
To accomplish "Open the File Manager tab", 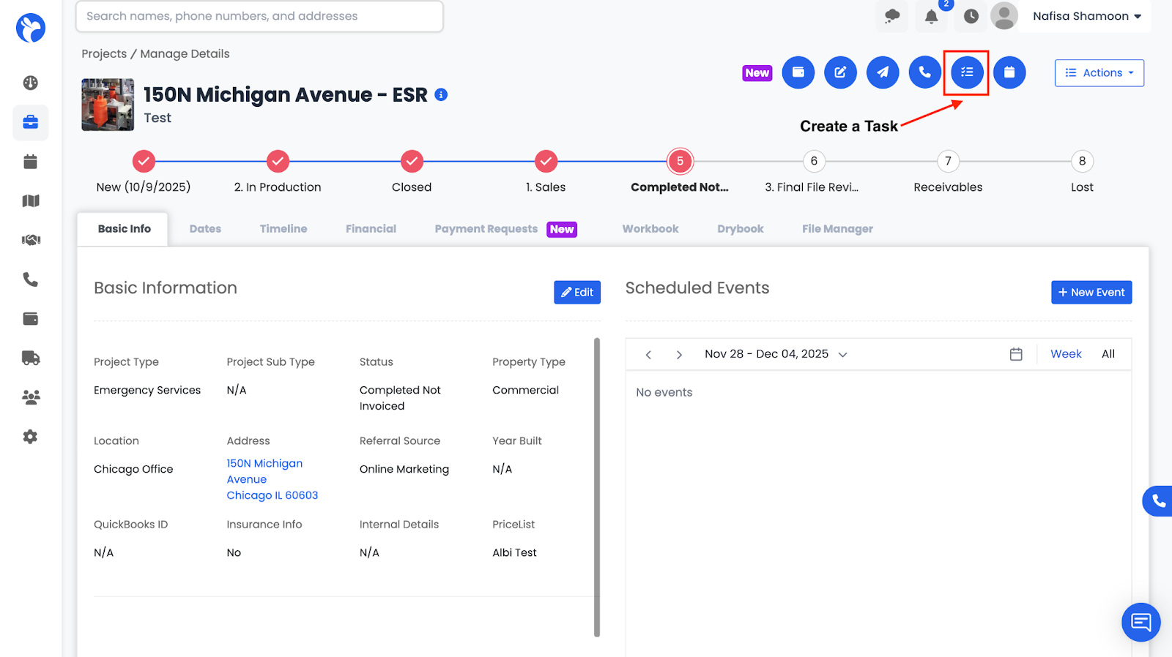I will coord(837,229).
